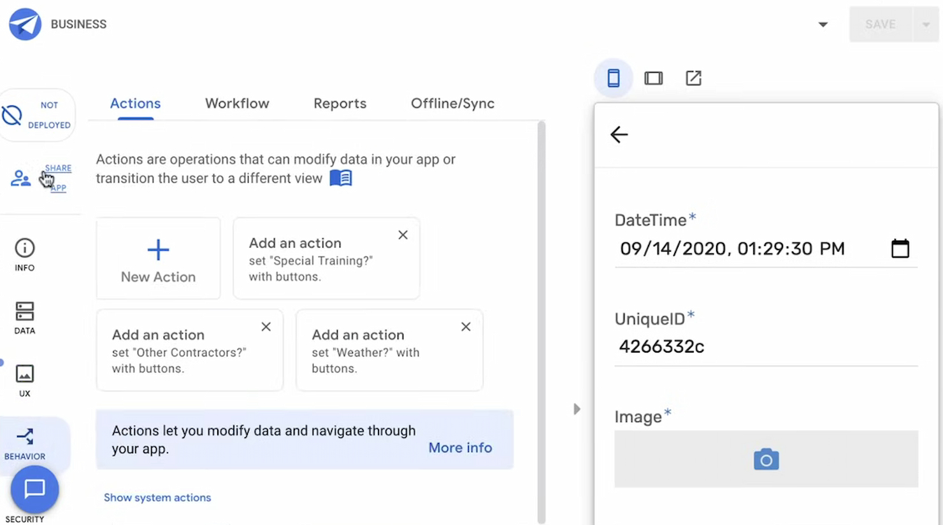Collapse the preview pane with triangle arrow
This screenshot has height=525, width=943.
[577, 409]
